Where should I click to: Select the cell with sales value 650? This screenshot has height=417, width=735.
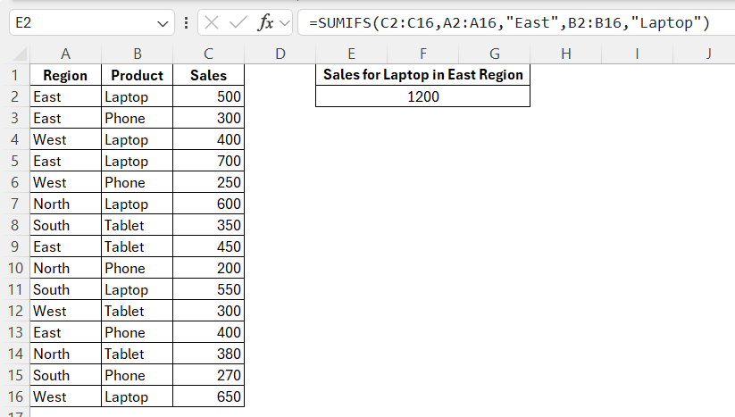(208, 396)
